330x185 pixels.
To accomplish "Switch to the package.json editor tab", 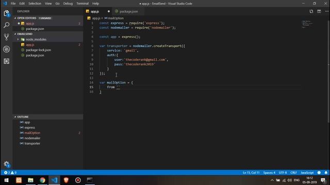I will (x=128, y=11).
